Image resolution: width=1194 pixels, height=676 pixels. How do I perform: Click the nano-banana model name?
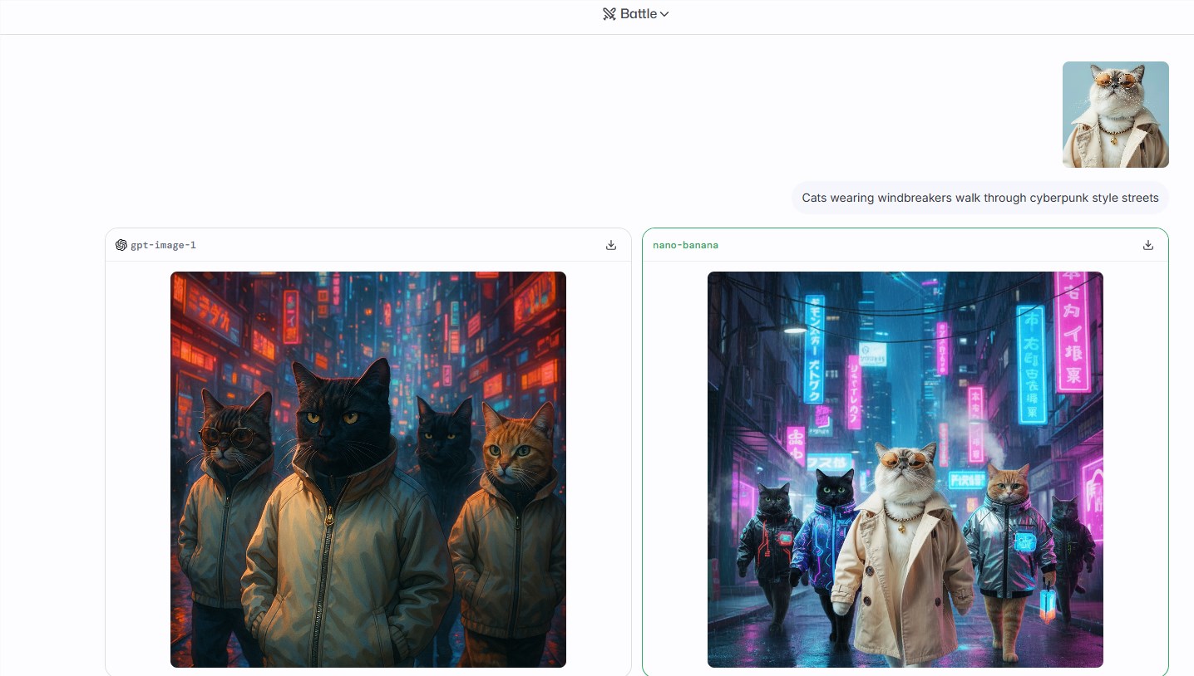click(685, 245)
